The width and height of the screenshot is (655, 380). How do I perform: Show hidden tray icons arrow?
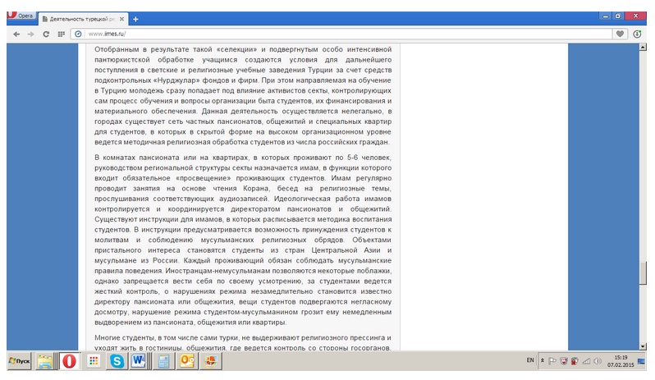click(543, 360)
